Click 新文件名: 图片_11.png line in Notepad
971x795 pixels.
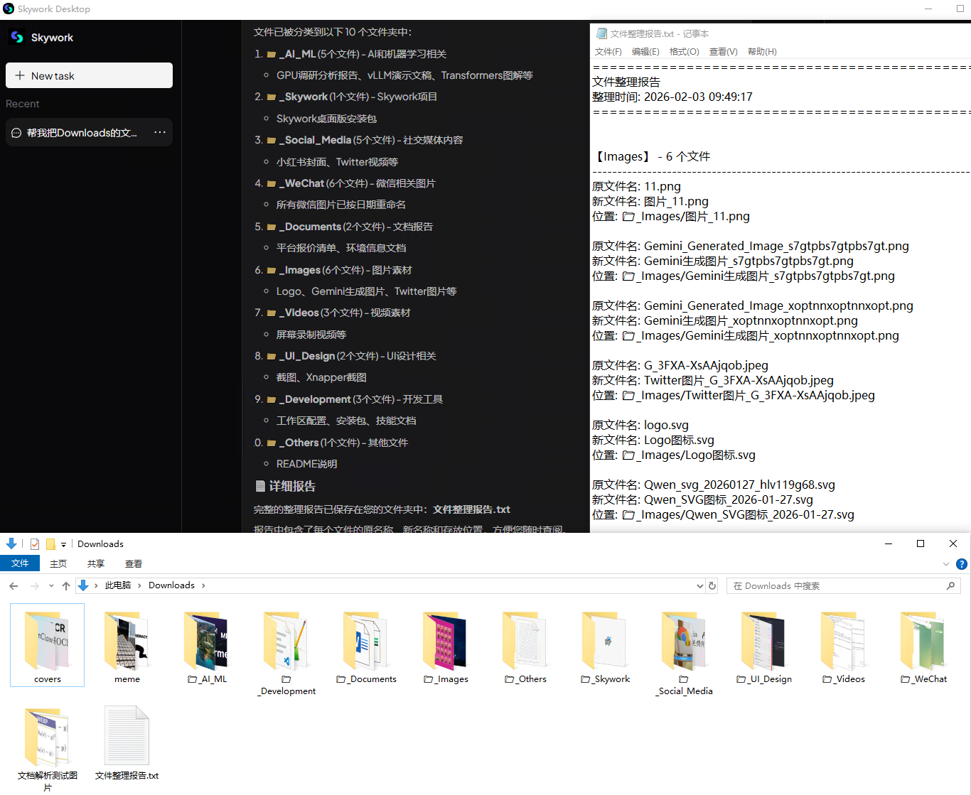click(x=650, y=201)
